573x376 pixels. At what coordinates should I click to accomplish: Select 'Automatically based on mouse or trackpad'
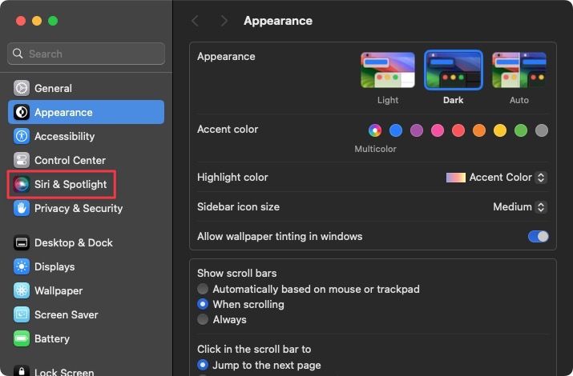204,289
